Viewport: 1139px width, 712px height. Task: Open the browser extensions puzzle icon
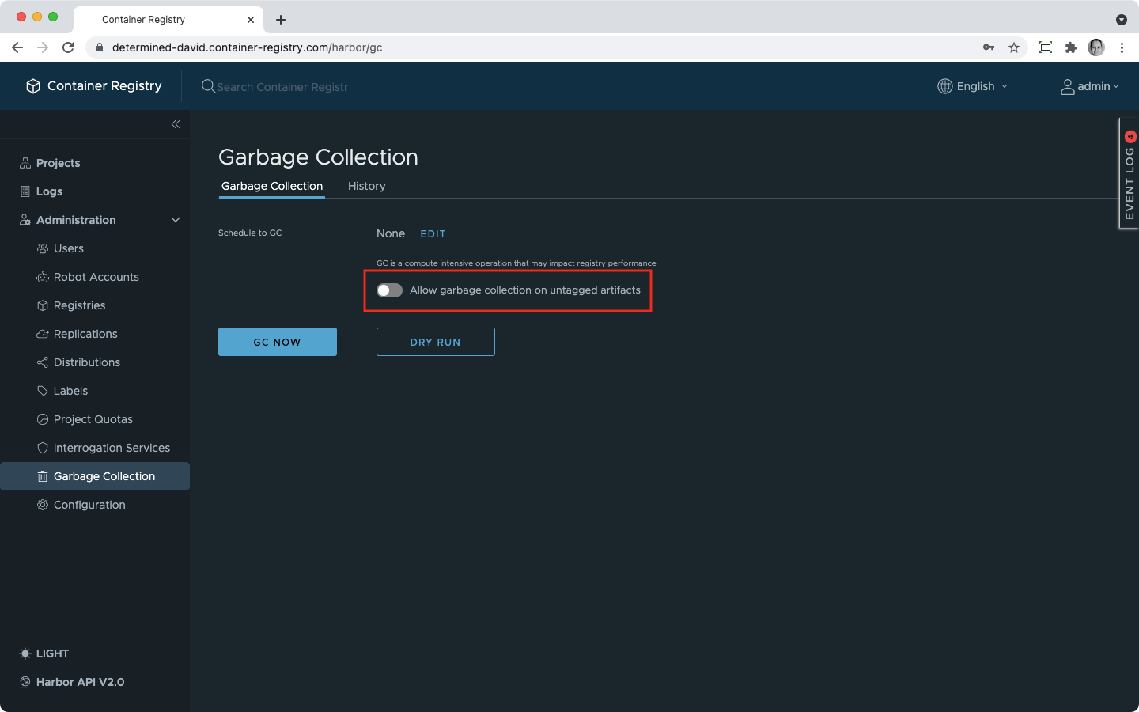(x=1071, y=47)
